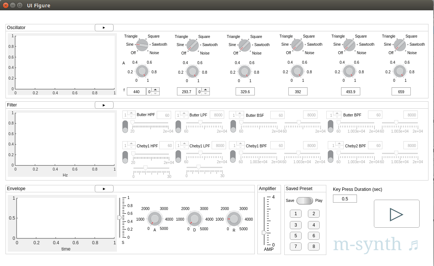Click the Cheby1 HPF ripple slider (0–30)

151,168
